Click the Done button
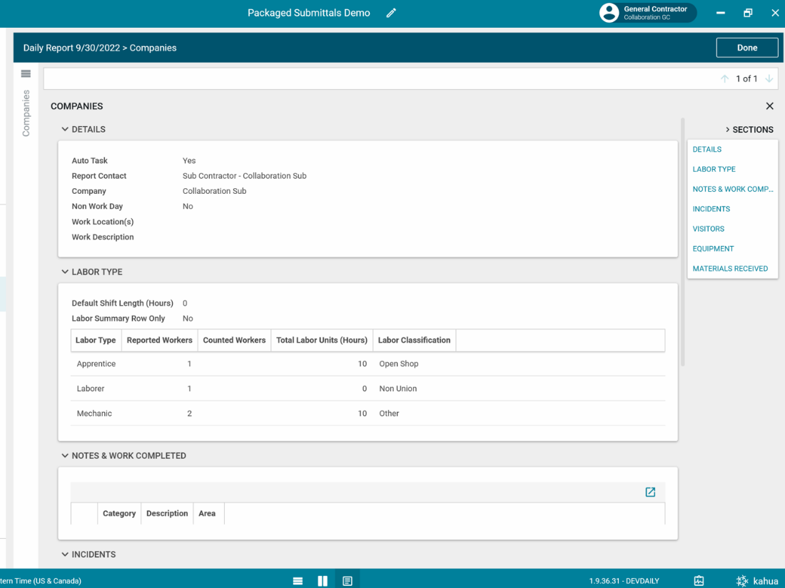Image resolution: width=785 pixels, height=588 pixels. (746, 48)
